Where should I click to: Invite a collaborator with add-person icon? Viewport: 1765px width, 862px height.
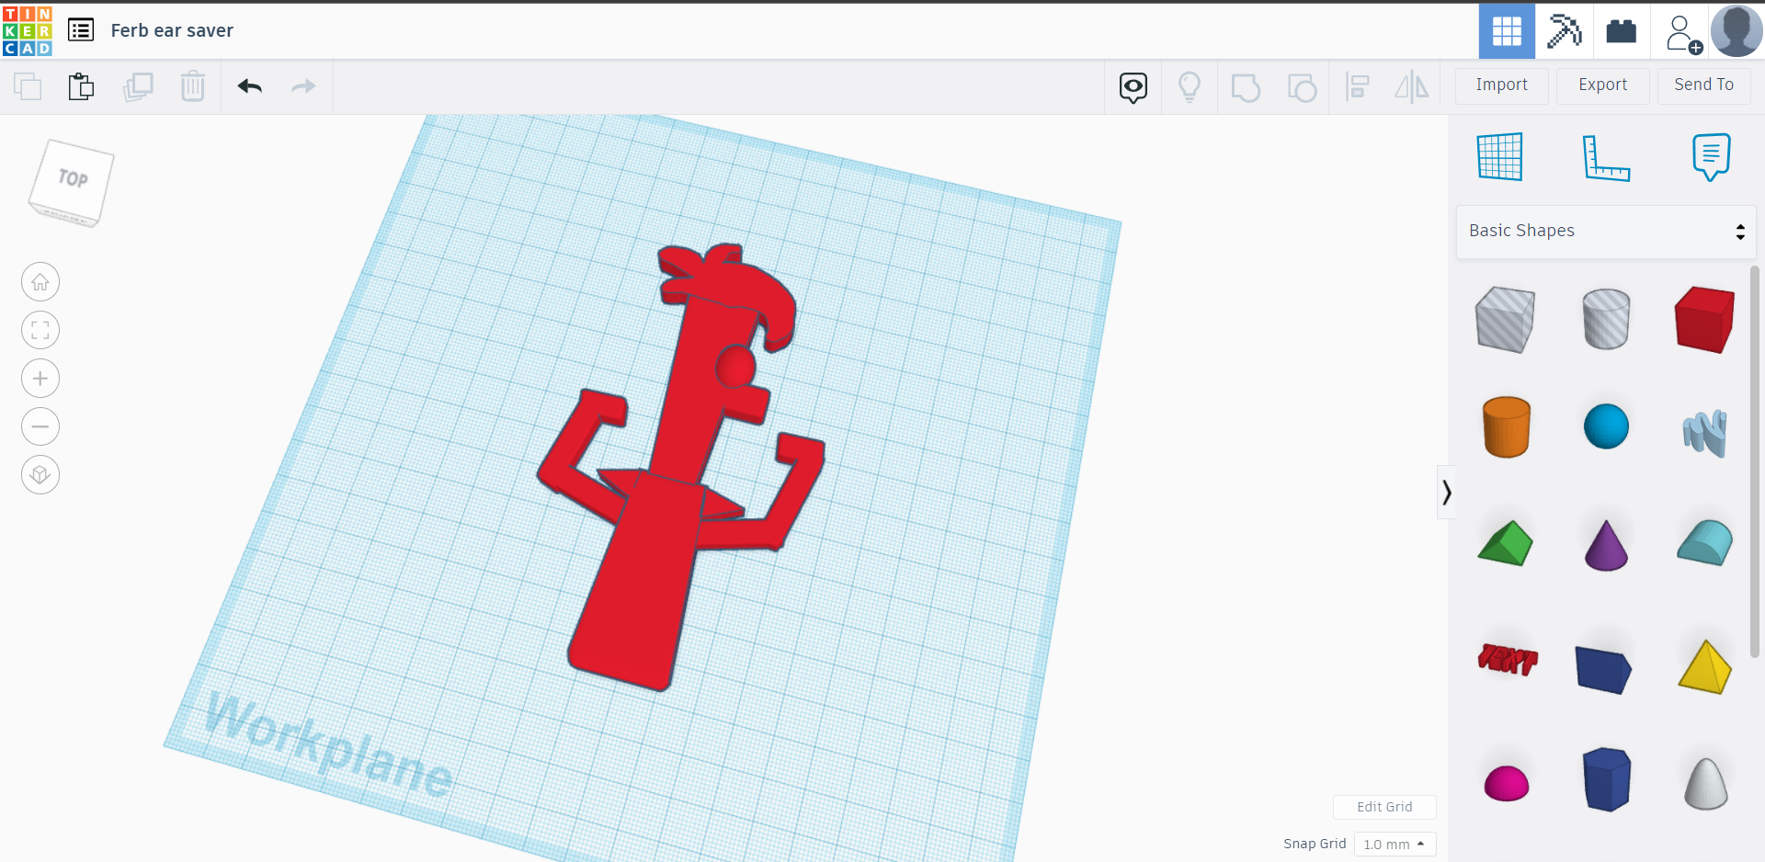click(1682, 33)
